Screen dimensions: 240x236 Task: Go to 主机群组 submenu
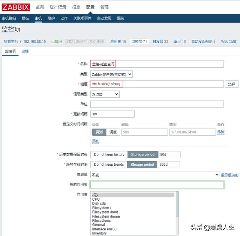coord(9,18)
